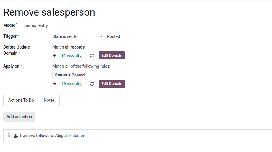Click the Trigger help question mark

click(19, 35)
